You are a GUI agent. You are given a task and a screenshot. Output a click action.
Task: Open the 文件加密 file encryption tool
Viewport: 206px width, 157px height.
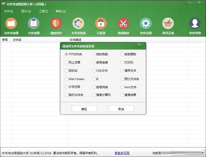[34, 26]
